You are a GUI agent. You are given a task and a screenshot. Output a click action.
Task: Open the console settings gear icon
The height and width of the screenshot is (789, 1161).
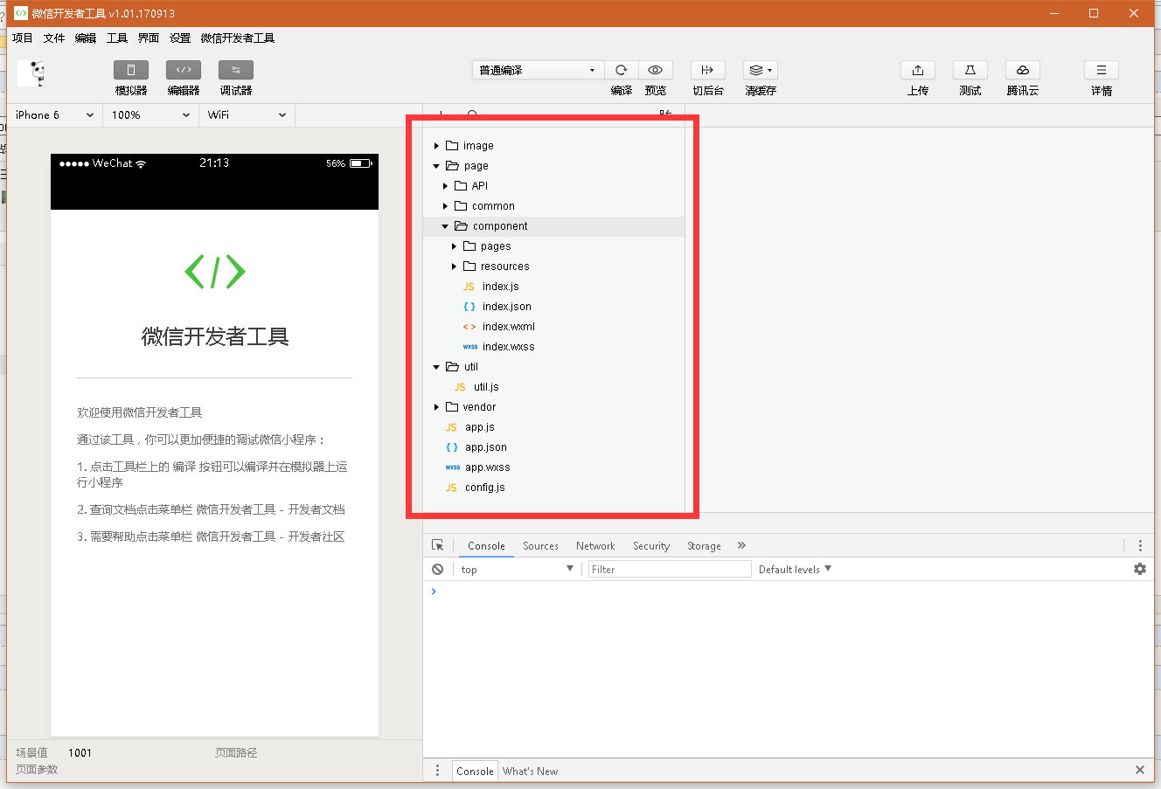1140,569
